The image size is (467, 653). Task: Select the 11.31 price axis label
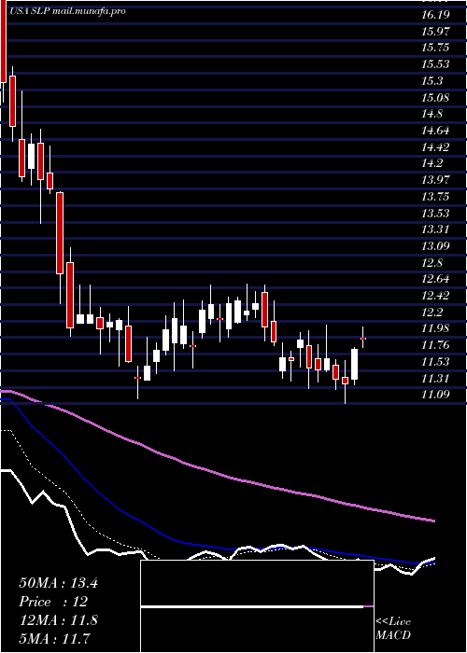click(x=435, y=379)
